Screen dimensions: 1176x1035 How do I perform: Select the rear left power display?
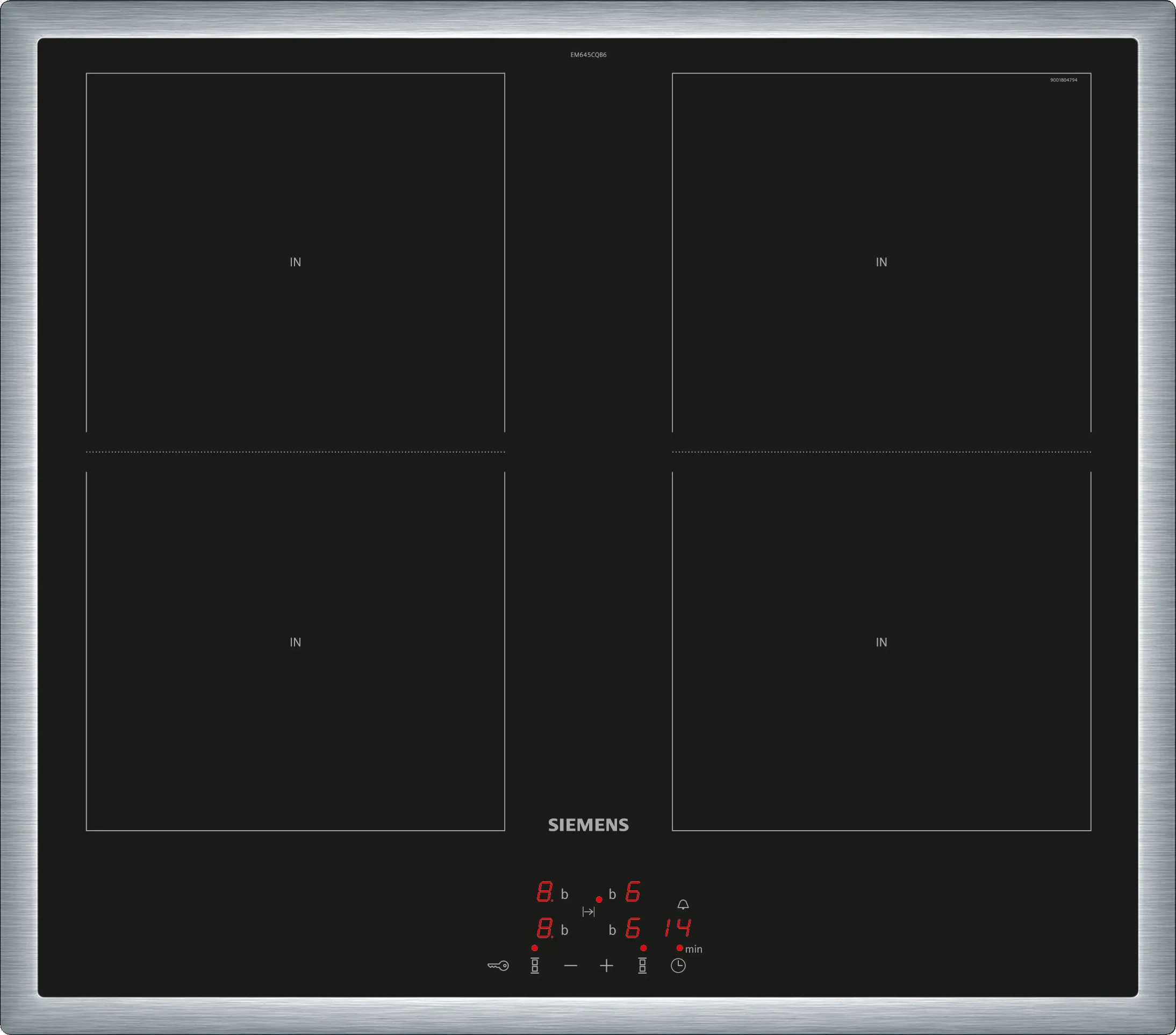point(544,892)
